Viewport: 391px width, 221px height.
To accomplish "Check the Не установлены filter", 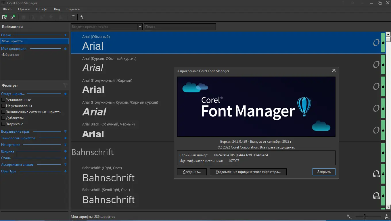I will 3,106.
